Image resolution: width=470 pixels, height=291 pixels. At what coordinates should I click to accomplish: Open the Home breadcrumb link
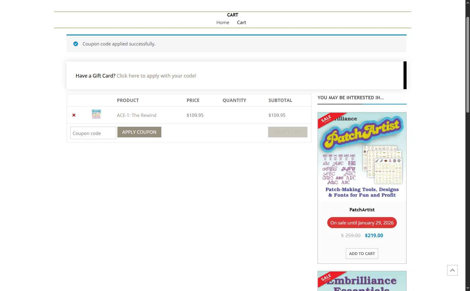click(223, 23)
